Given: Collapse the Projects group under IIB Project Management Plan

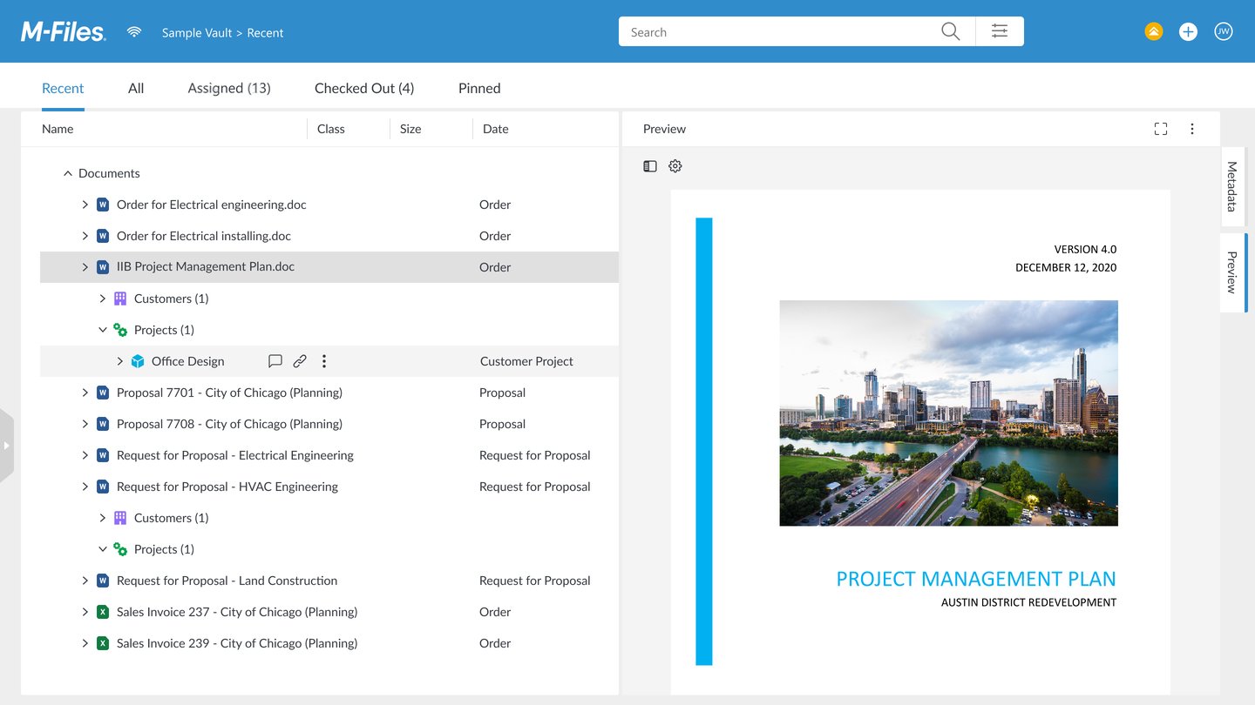Looking at the screenshot, I should pos(103,329).
